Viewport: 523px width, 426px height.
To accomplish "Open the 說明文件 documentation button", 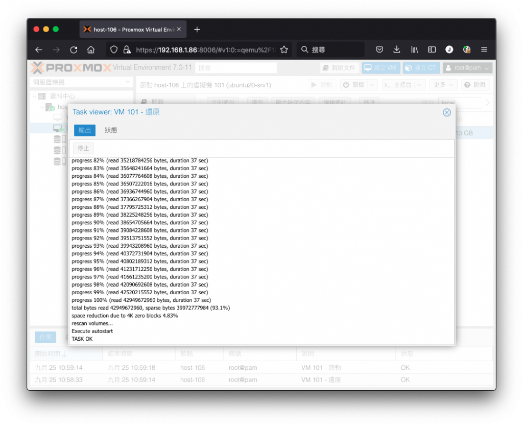I will coord(340,68).
